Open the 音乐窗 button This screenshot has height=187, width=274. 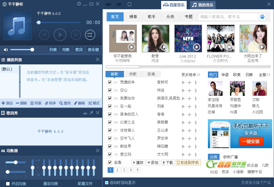(93, 50)
